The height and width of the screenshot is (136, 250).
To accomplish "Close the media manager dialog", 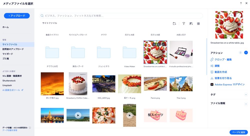I will 246,3.
